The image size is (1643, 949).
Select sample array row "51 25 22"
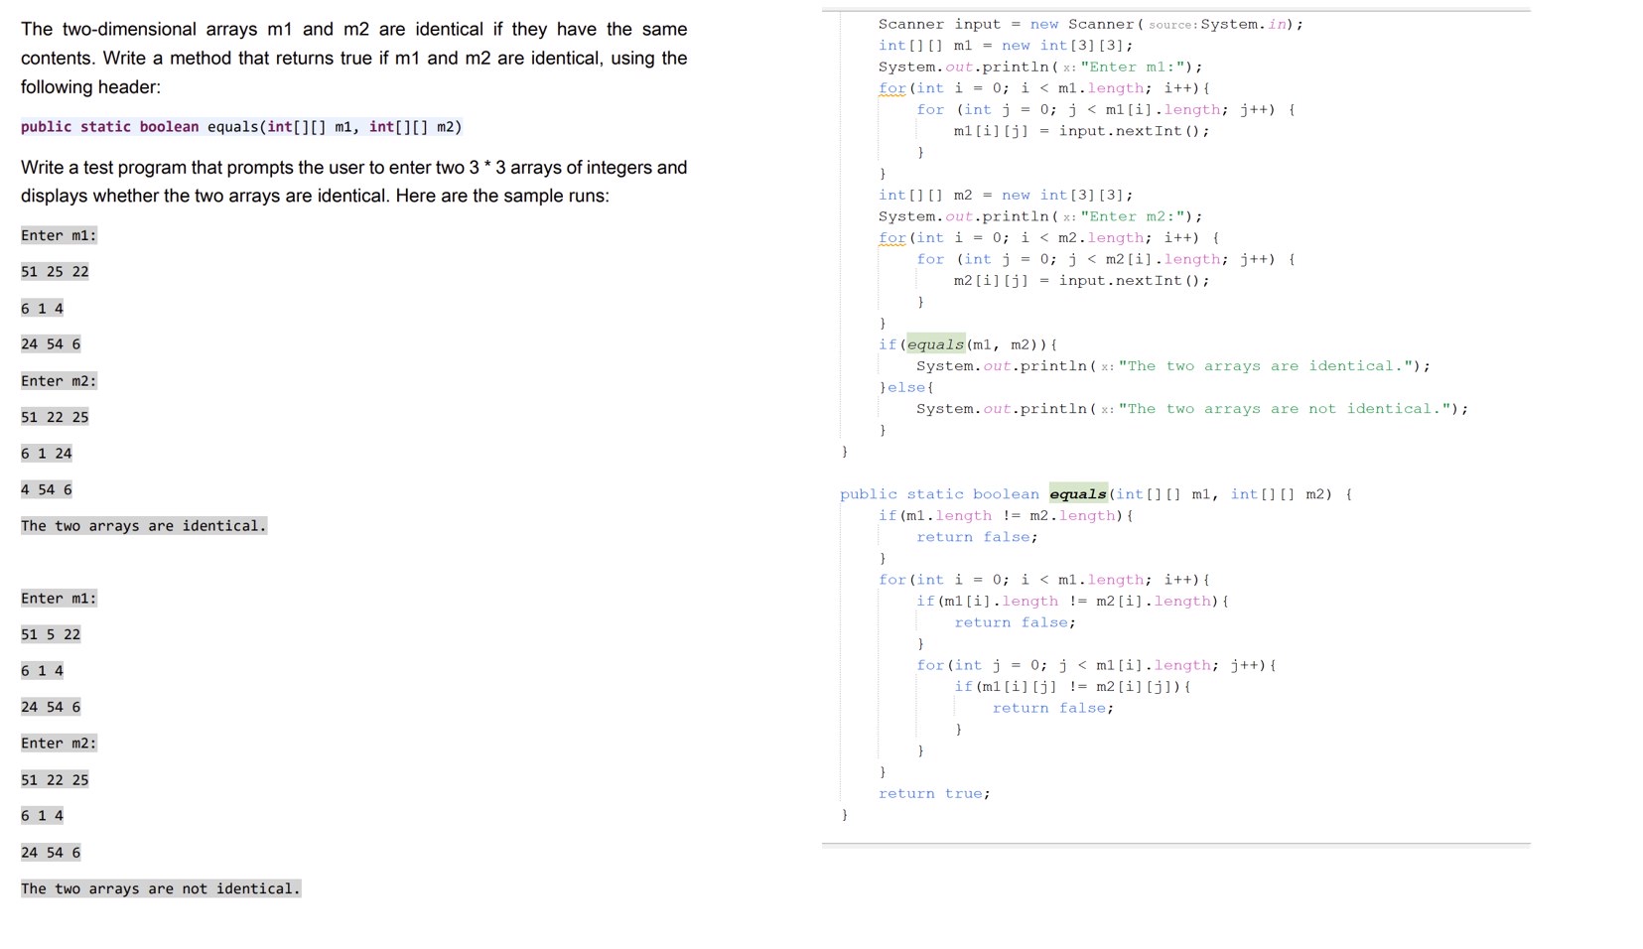coord(55,270)
